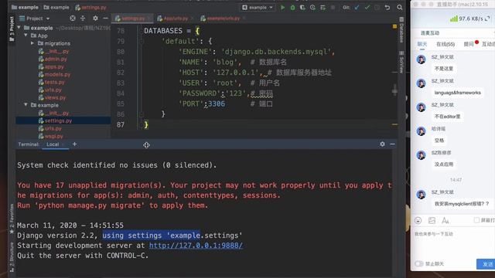The height and width of the screenshot is (278, 495).
Task: Open views.py in Project tree
Action: point(52,98)
